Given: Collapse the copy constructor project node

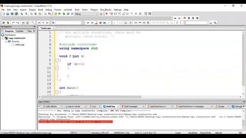Looking at the screenshot, I should (x=3, y=38).
